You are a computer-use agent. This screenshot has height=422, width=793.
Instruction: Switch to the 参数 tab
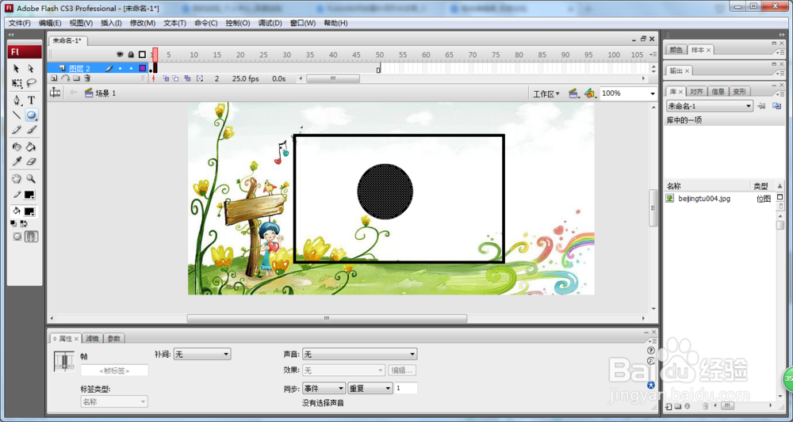(113, 339)
